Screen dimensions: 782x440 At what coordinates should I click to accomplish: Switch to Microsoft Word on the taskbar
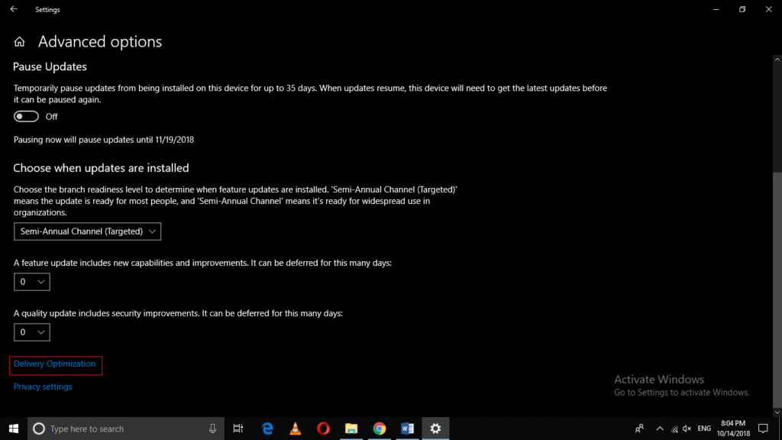point(408,429)
